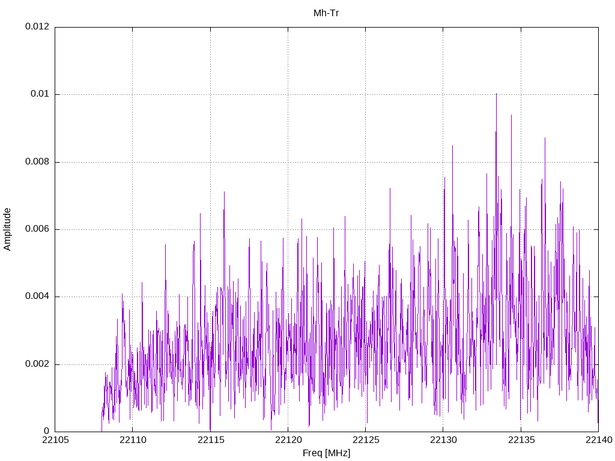Click y-axis tick label 0.008
The width and height of the screenshot is (615, 461).
(x=37, y=162)
